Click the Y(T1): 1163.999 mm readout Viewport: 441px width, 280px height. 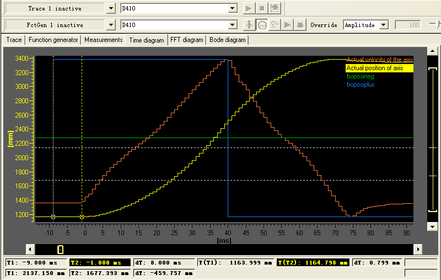coord(235,262)
